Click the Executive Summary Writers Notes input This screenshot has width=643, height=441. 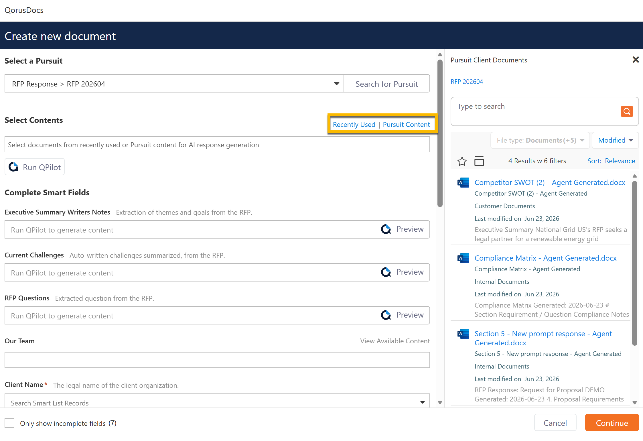190,229
